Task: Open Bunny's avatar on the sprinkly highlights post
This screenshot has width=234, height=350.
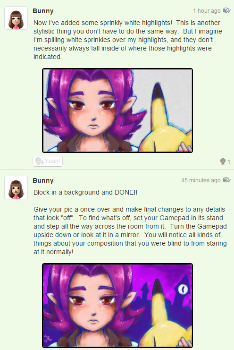Action: [x=16, y=18]
